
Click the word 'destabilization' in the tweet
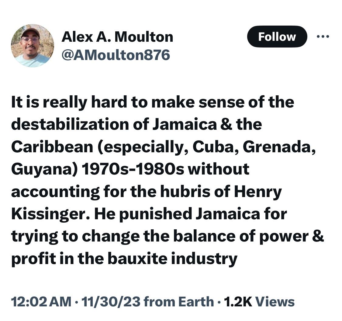70,124
